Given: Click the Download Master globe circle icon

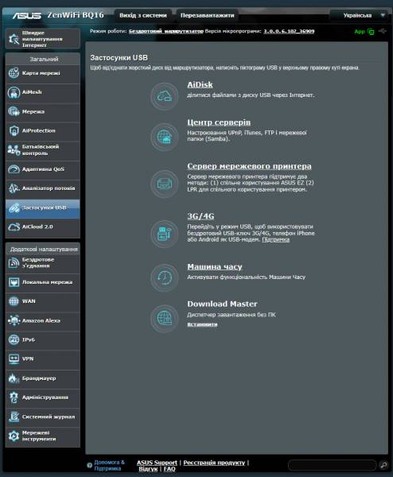Looking at the screenshot, I should coord(165,318).
